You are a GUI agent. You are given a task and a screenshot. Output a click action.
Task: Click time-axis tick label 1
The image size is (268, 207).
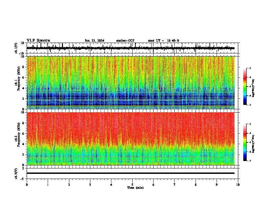pos(48,185)
